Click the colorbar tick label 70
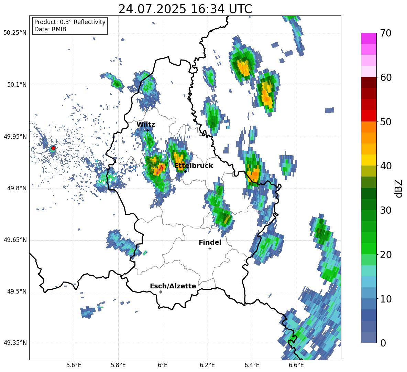 pyautogui.click(x=386, y=33)
